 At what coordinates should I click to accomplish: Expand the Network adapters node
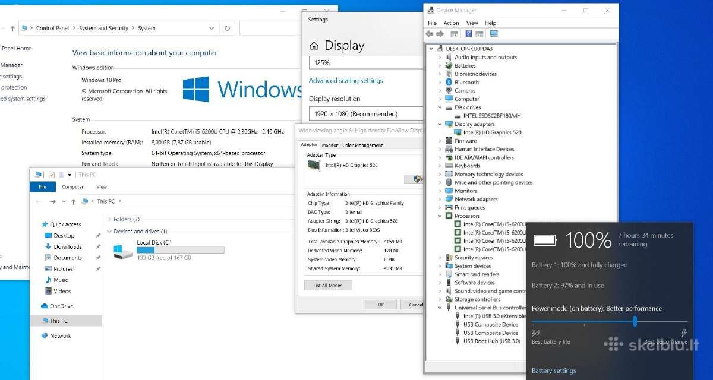(440, 199)
